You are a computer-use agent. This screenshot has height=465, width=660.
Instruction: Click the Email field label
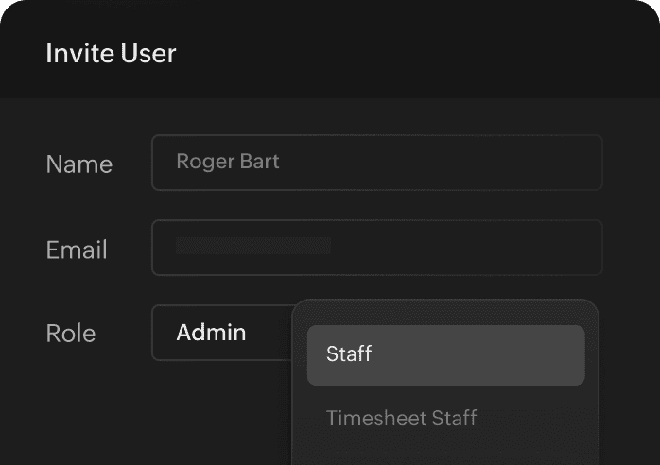[76, 250]
